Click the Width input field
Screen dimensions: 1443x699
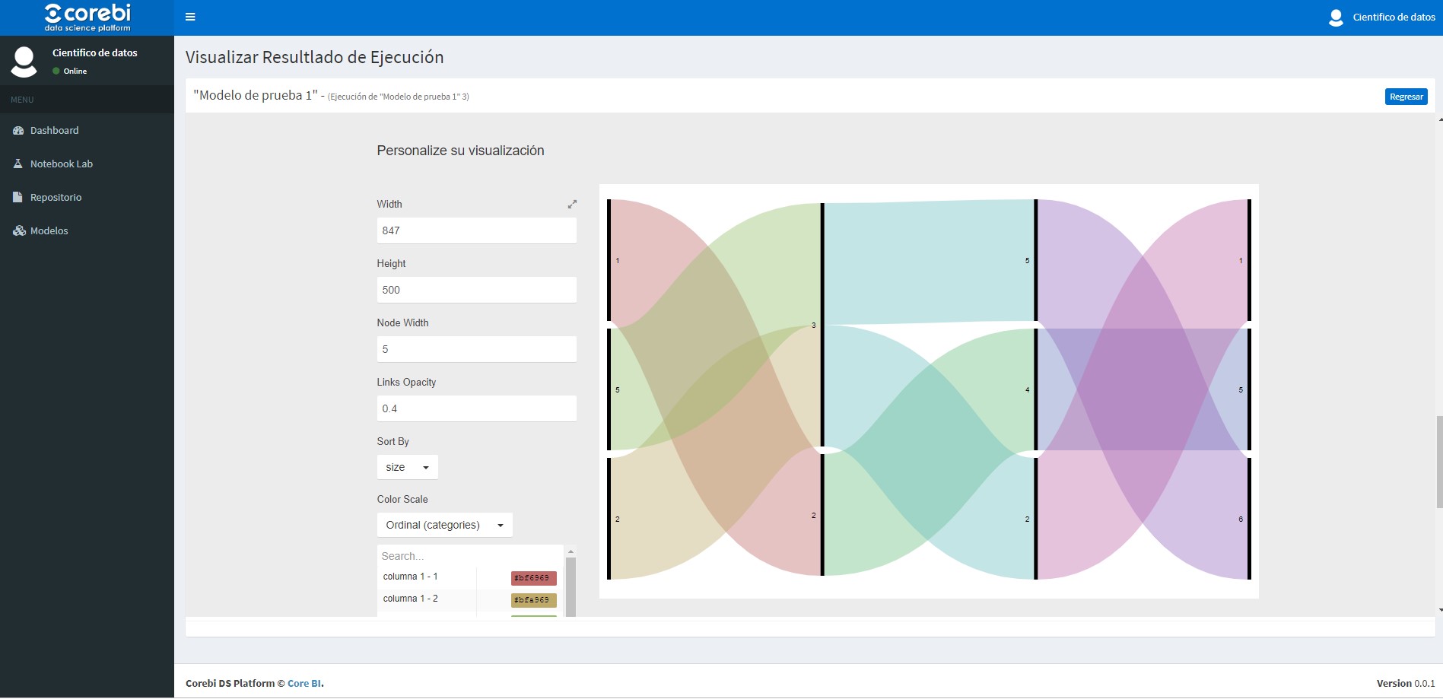(x=476, y=230)
